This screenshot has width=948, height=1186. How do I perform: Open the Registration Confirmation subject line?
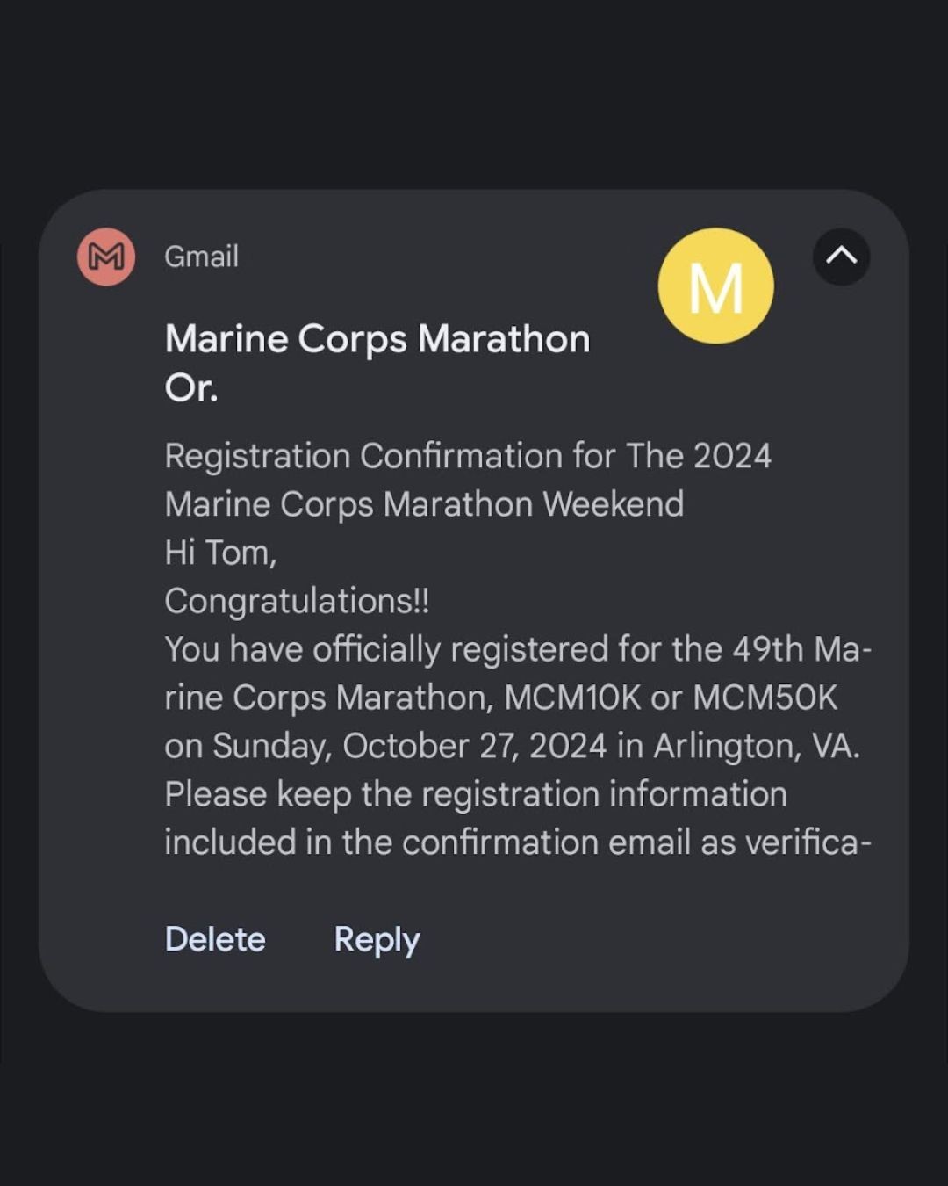point(467,456)
